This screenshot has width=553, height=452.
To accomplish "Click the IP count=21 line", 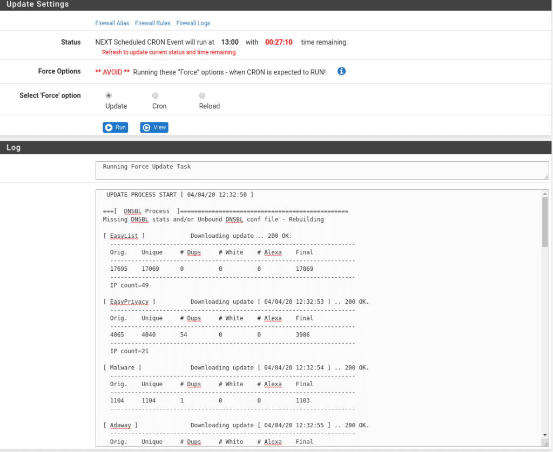I will 130,351.
